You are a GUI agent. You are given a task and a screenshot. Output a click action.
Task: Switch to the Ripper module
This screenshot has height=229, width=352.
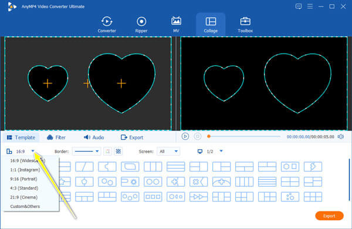(x=141, y=25)
